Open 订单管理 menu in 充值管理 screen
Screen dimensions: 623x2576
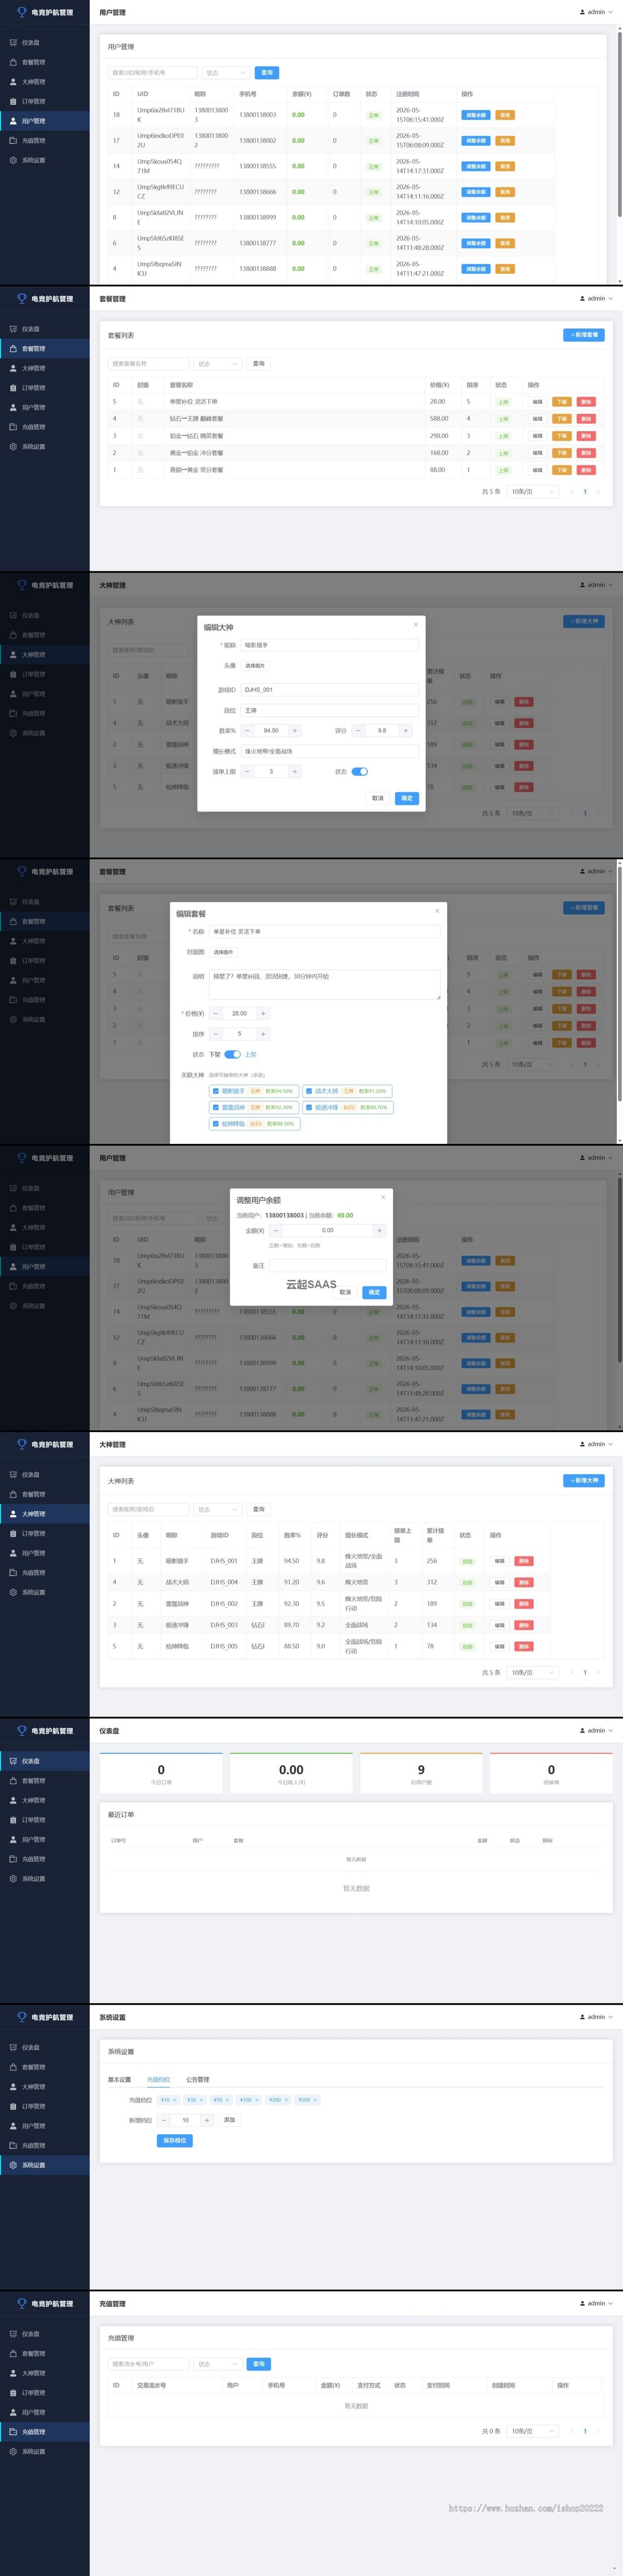44,2392
